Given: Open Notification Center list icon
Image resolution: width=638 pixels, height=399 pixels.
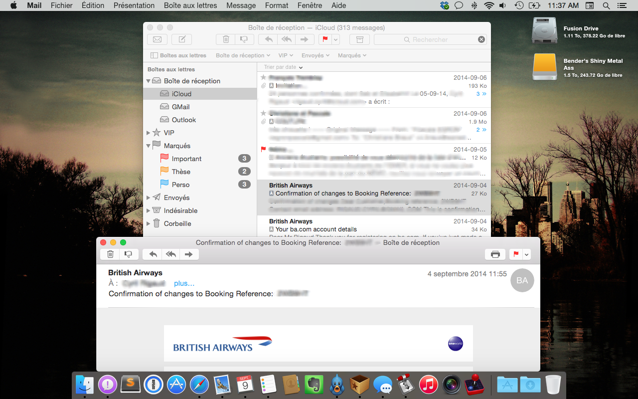Looking at the screenshot, I should (621, 5).
